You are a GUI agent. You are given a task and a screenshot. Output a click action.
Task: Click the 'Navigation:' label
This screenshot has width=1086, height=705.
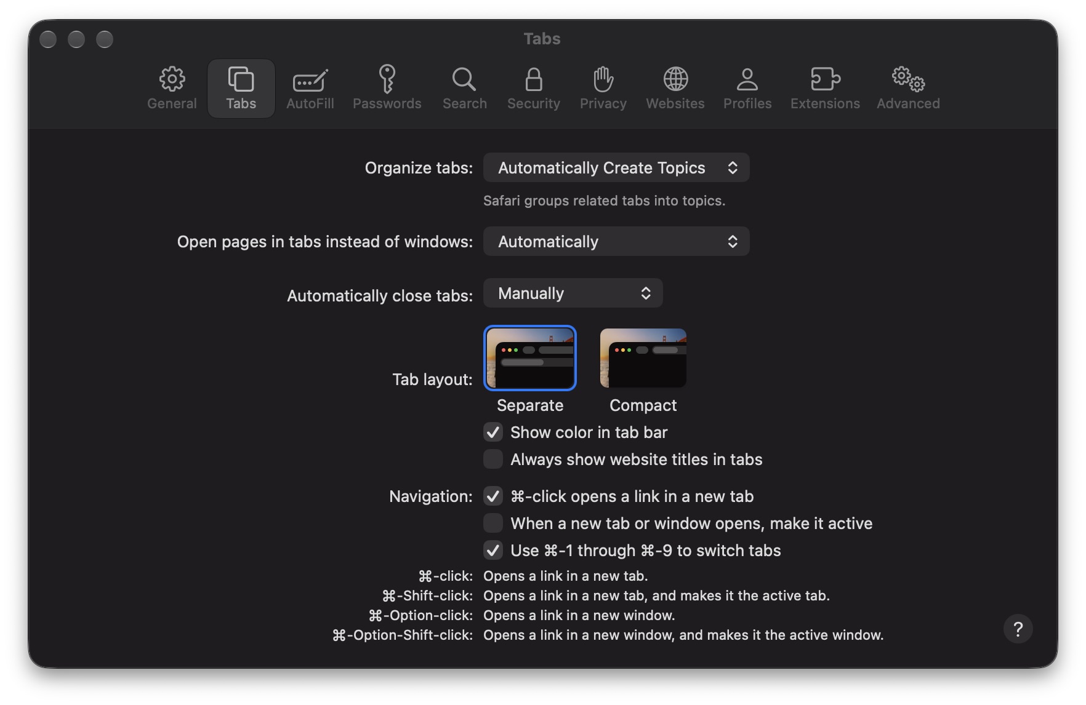point(430,496)
